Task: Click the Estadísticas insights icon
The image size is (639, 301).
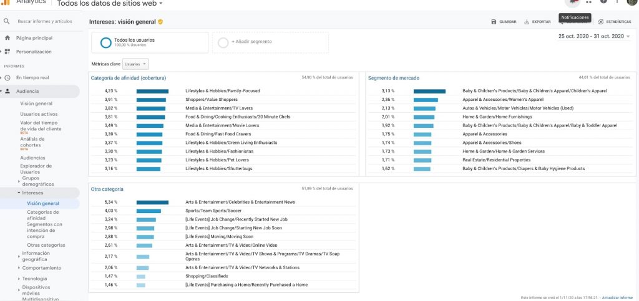Action: [x=601, y=22]
